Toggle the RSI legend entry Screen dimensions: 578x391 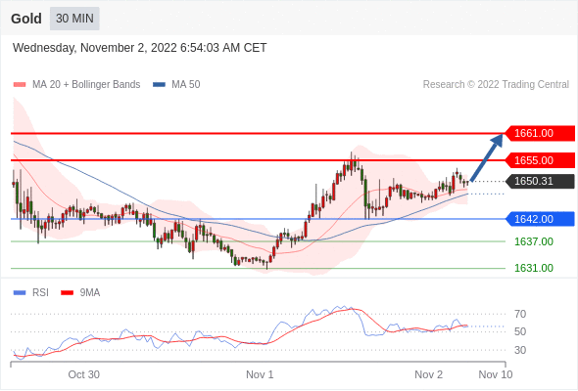(31, 293)
